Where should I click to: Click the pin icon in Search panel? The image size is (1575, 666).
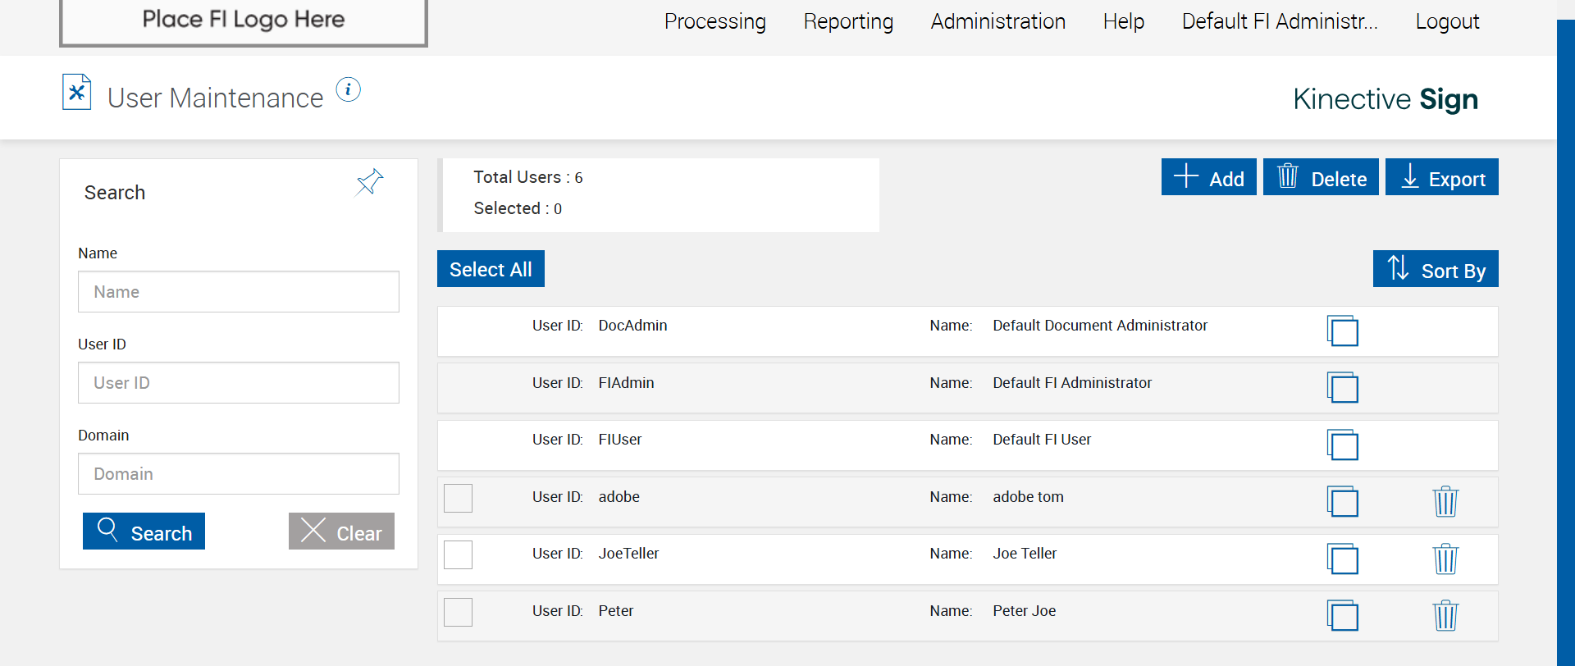pos(369,182)
